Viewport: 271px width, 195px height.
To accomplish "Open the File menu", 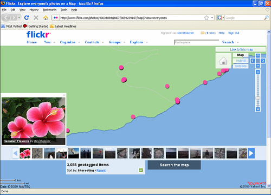I will click(x=4, y=10).
